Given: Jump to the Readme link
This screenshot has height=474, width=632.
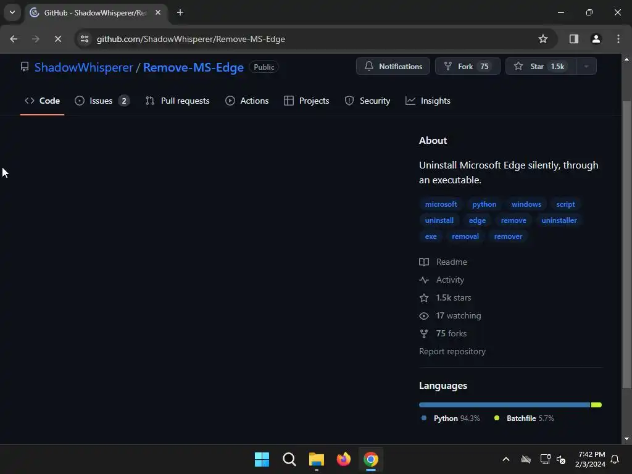Looking at the screenshot, I should [443, 262].
